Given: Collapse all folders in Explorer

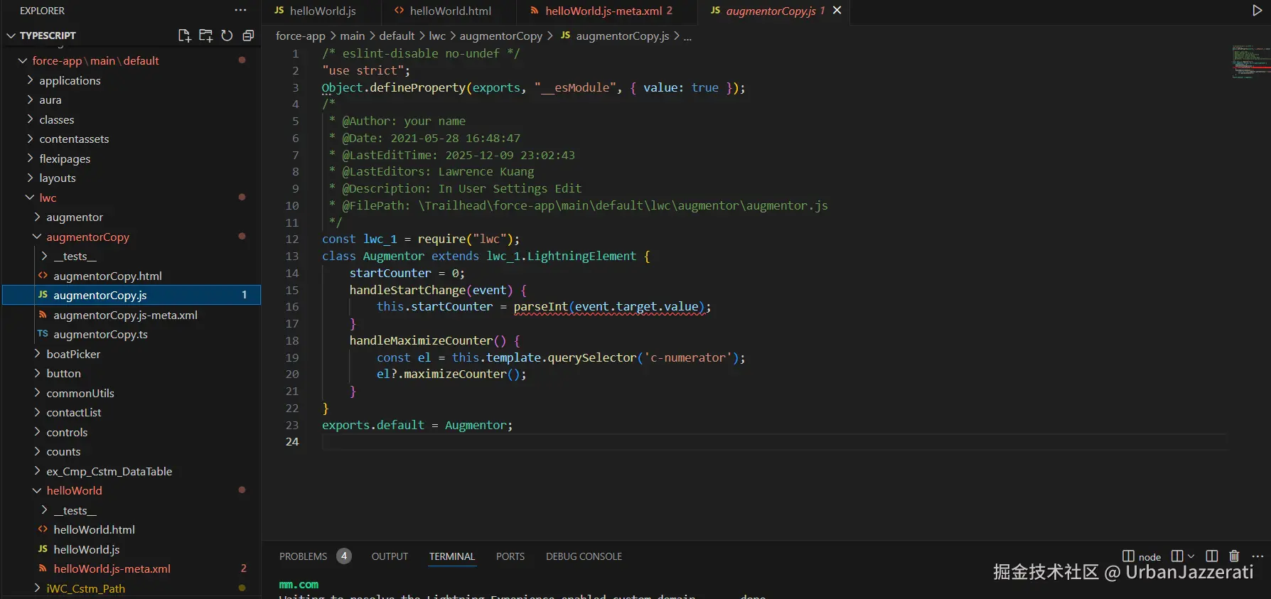Looking at the screenshot, I should [248, 36].
